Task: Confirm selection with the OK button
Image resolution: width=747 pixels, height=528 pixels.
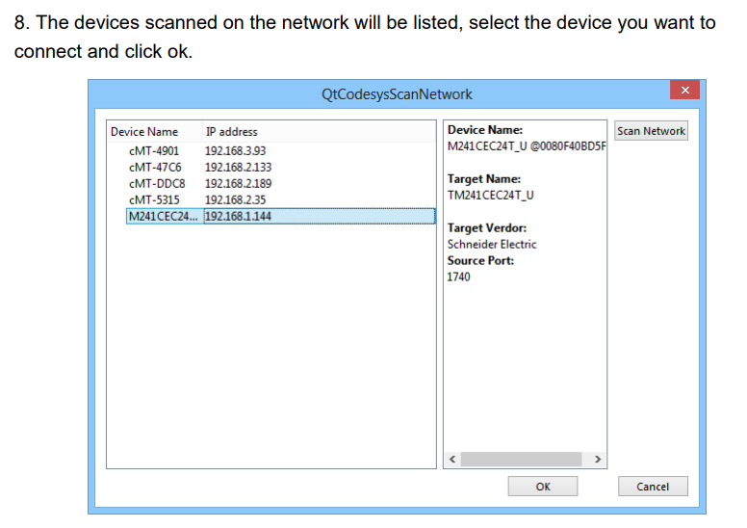Action: click(x=543, y=487)
